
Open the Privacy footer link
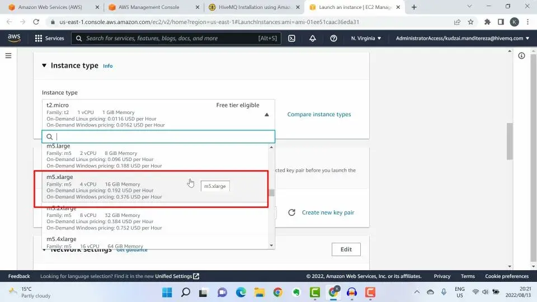[x=442, y=276]
